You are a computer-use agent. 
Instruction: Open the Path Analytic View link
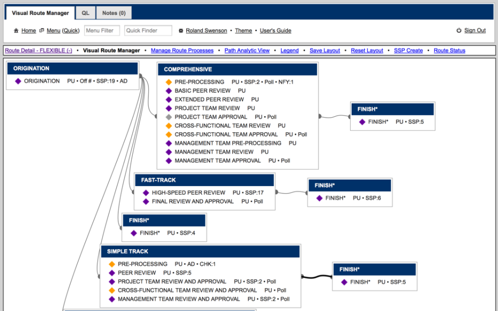pos(247,50)
